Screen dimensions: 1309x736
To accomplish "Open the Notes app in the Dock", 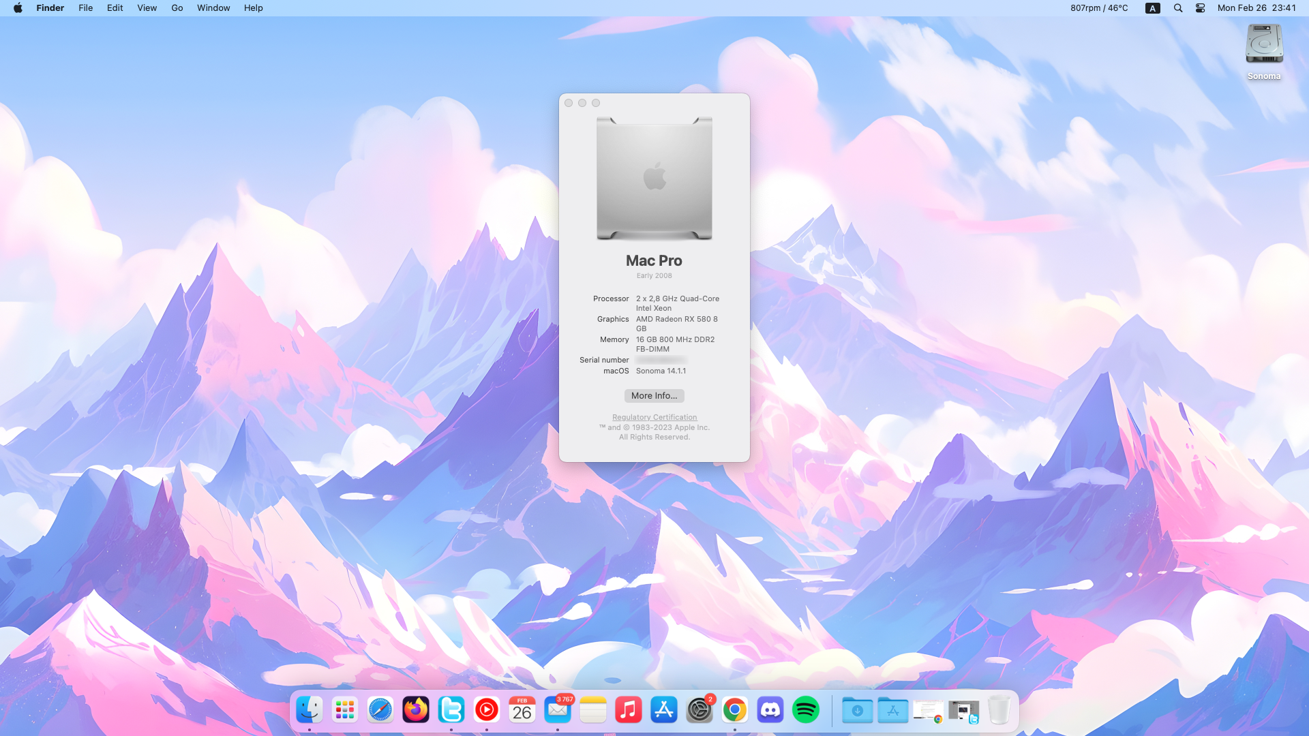I will coord(593,710).
